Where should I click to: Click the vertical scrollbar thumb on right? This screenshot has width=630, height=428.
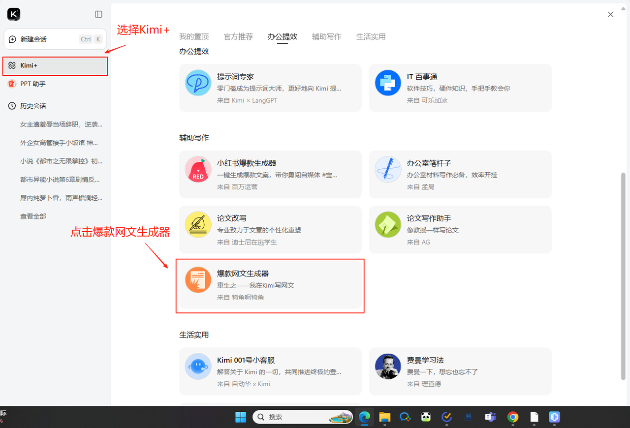624,275
